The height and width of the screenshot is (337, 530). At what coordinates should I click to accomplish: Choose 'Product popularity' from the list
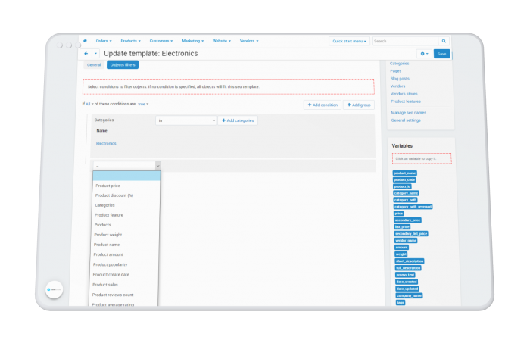coord(111,264)
